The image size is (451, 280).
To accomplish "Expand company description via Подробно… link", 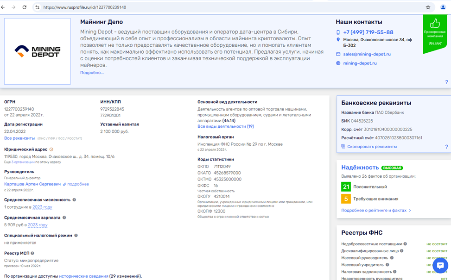I will pos(92,73).
